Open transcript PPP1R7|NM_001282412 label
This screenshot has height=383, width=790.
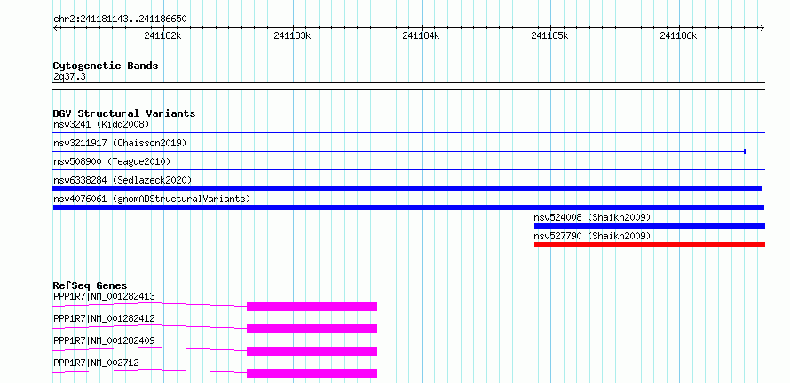(104, 318)
